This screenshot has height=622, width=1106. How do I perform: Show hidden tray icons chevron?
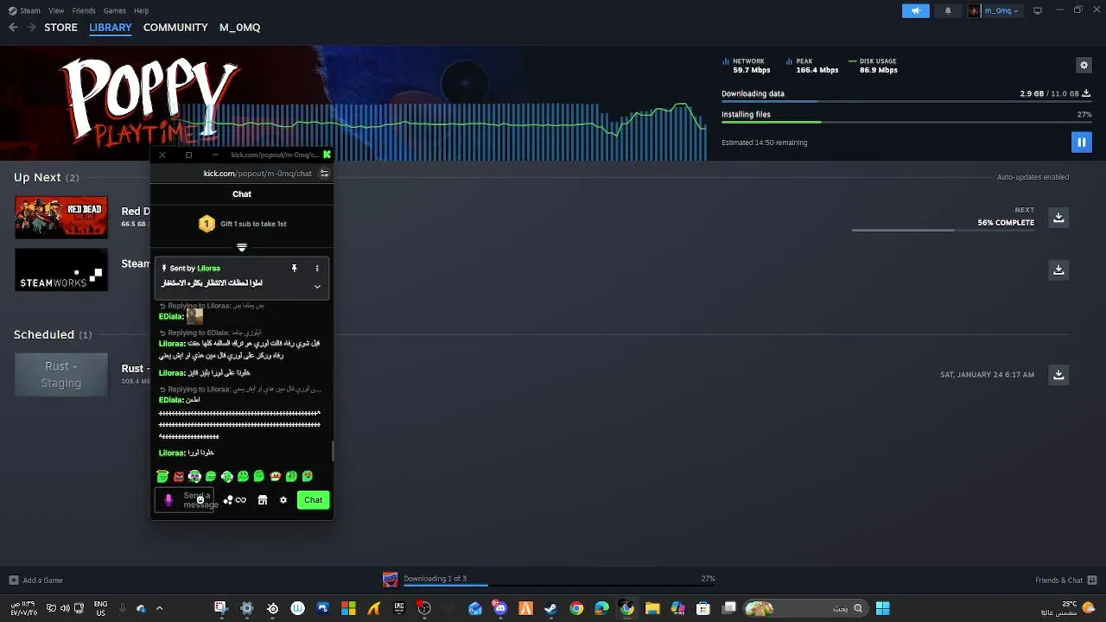159,608
